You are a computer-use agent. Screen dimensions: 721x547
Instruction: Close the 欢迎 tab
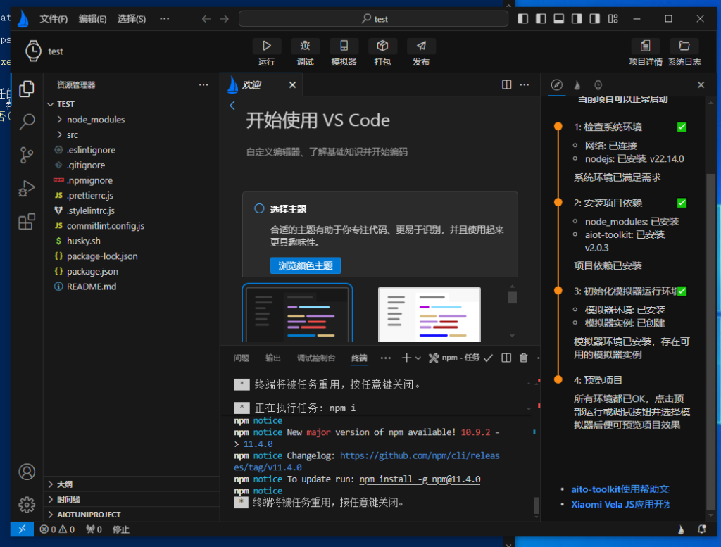click(x=292, y=84)
